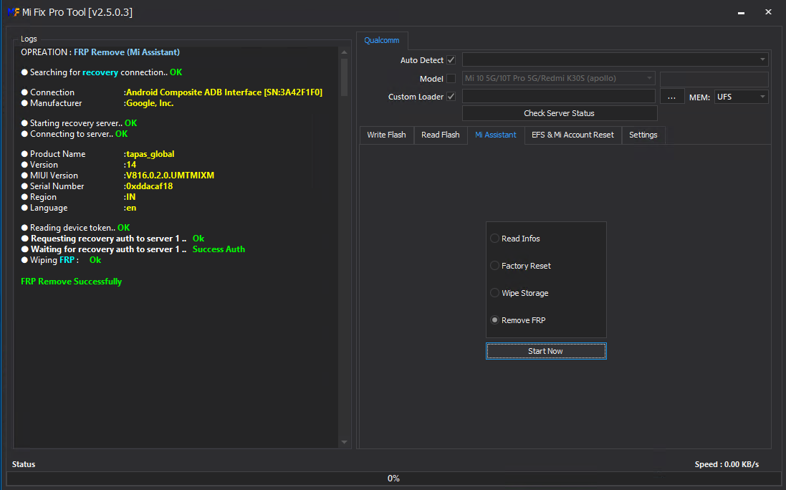This screenshot has width=786, height=490.
Task: Switch to the Qualcomm tab
Action: (x=382, y=41)
